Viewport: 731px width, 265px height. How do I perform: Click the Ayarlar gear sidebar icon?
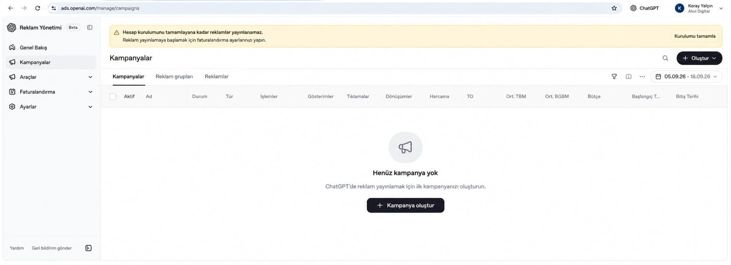12,107
